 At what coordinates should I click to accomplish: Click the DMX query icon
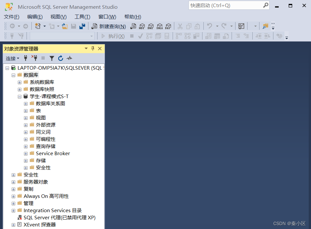coord(151,26)
